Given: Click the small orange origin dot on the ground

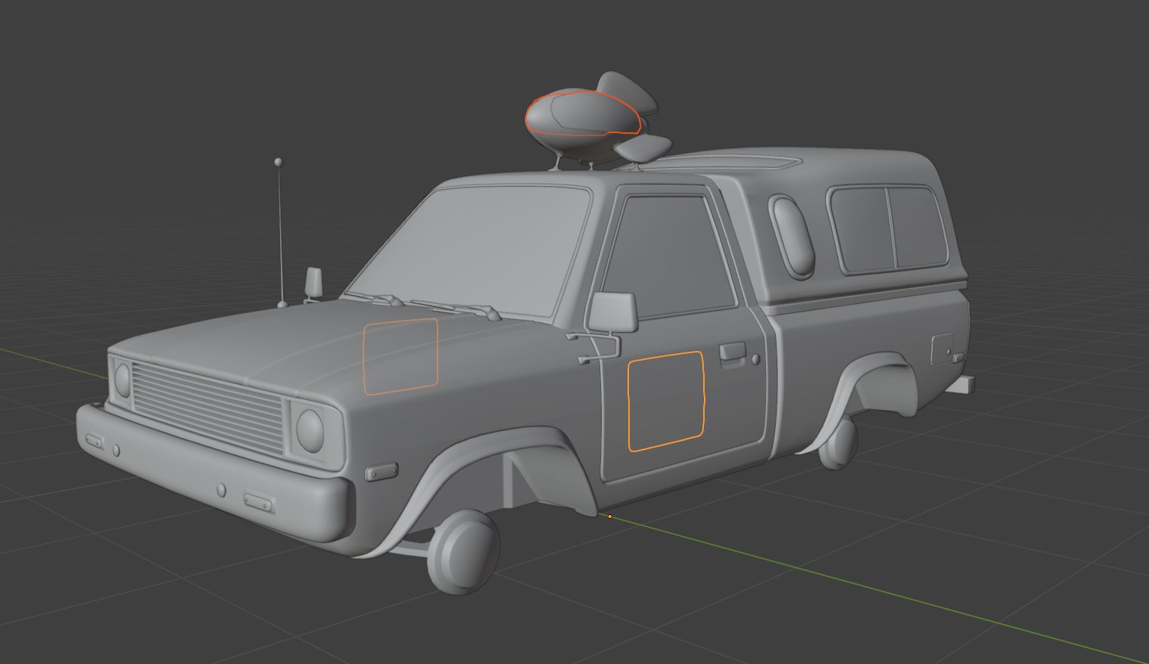Looking at the screenshot, I should click(609, 517).
